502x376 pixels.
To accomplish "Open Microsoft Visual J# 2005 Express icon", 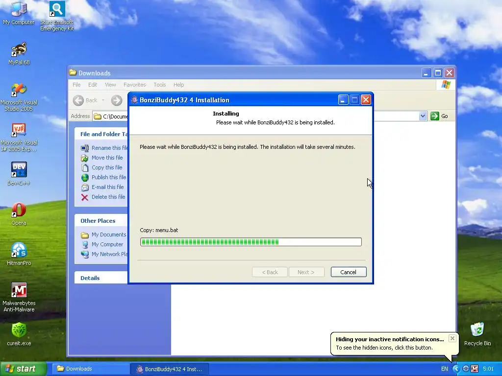I will pos(19,137).
